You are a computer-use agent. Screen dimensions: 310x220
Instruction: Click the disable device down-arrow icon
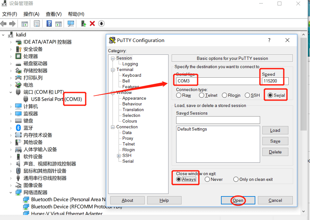coord(101,24)
